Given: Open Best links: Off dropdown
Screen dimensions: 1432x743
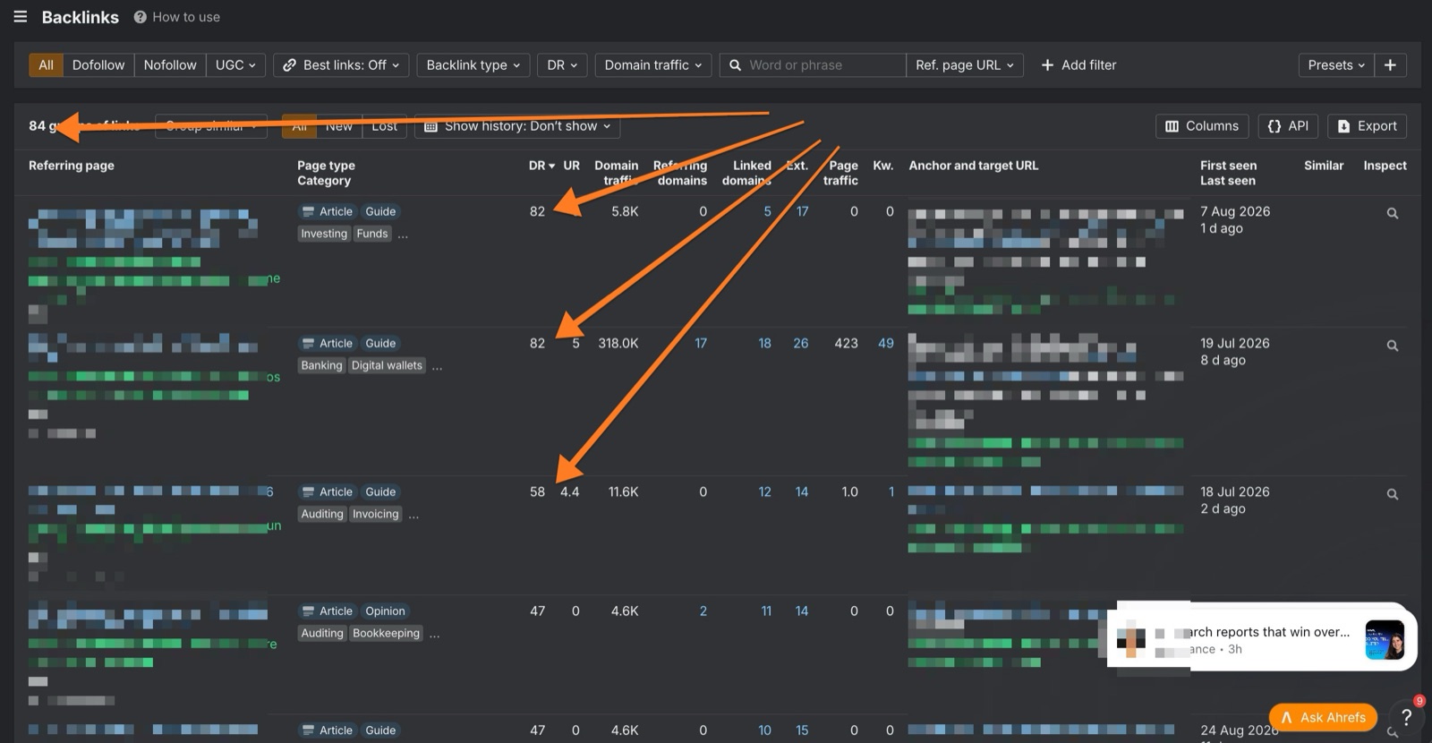Looking at the screenshot, I should [341, 65].
